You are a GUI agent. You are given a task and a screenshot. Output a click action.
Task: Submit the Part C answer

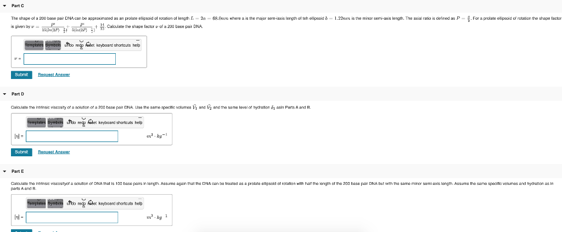21,75
